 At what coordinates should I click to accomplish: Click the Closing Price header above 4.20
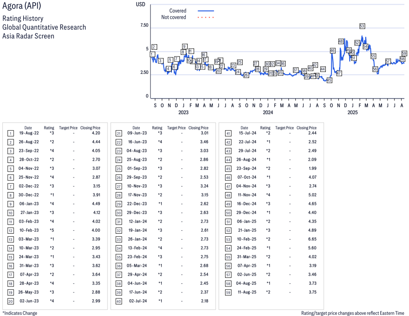pos(90,128)
